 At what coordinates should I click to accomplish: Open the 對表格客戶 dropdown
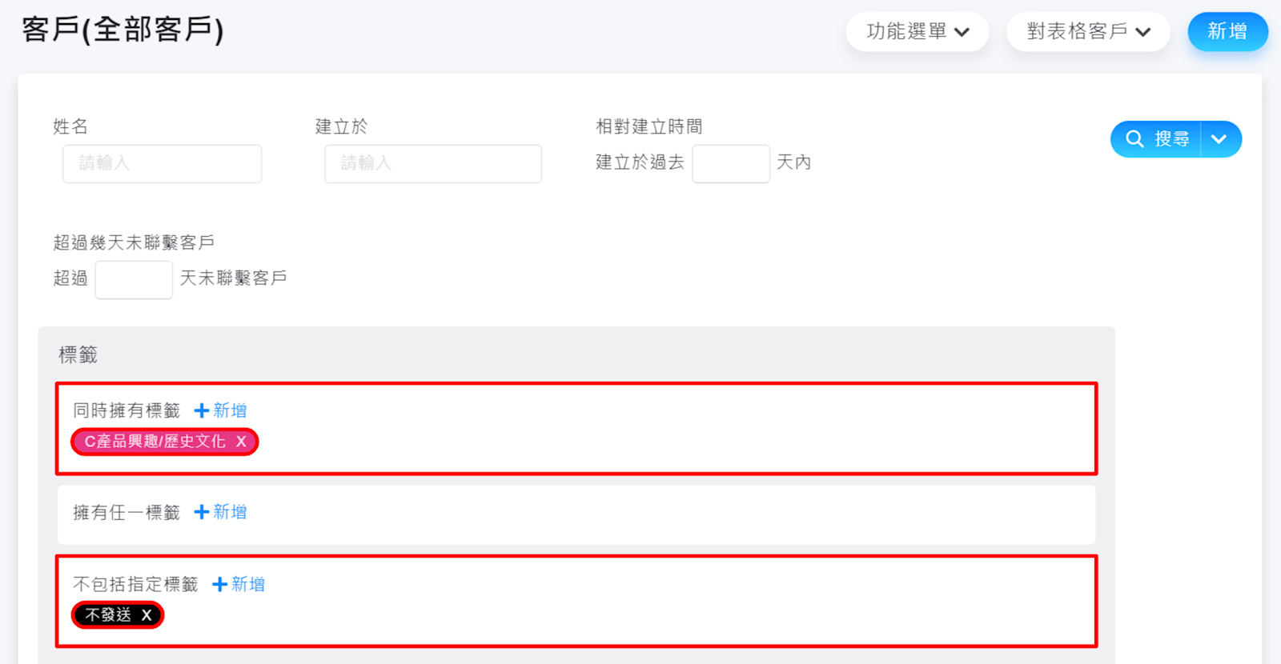point(1088,32)
